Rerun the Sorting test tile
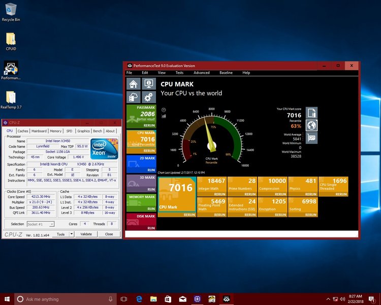 (x=311, y=215)
